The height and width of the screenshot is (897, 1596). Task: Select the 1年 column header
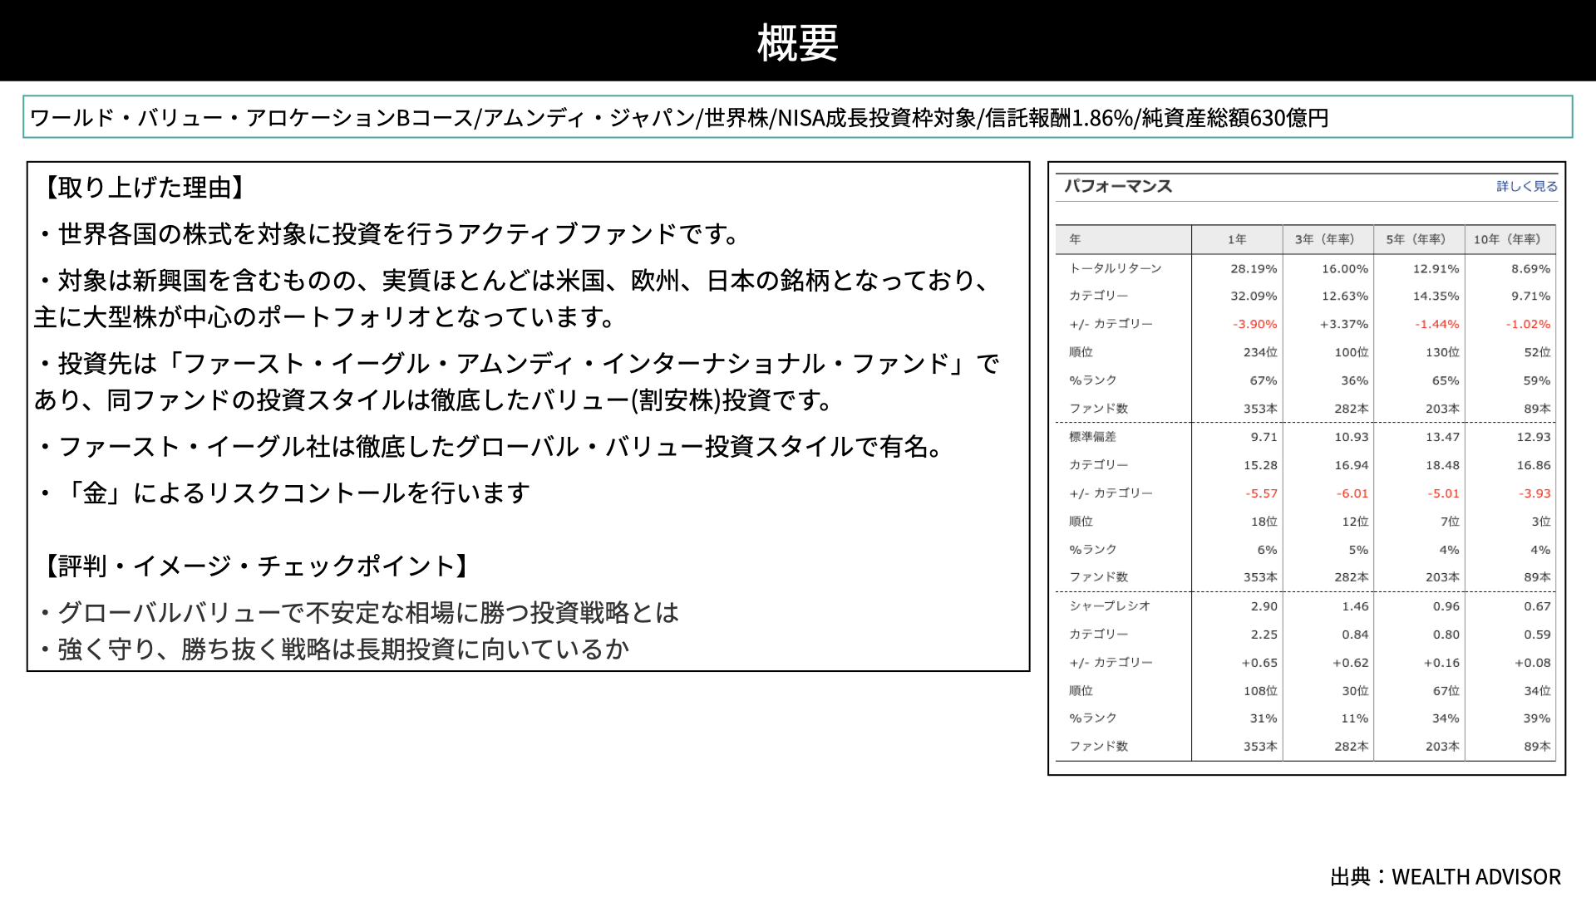click(1237, 239)
